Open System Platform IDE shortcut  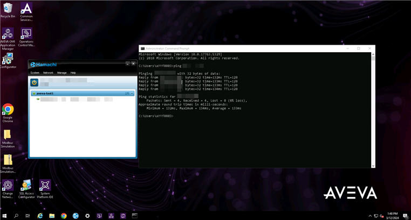coord(45,189)
